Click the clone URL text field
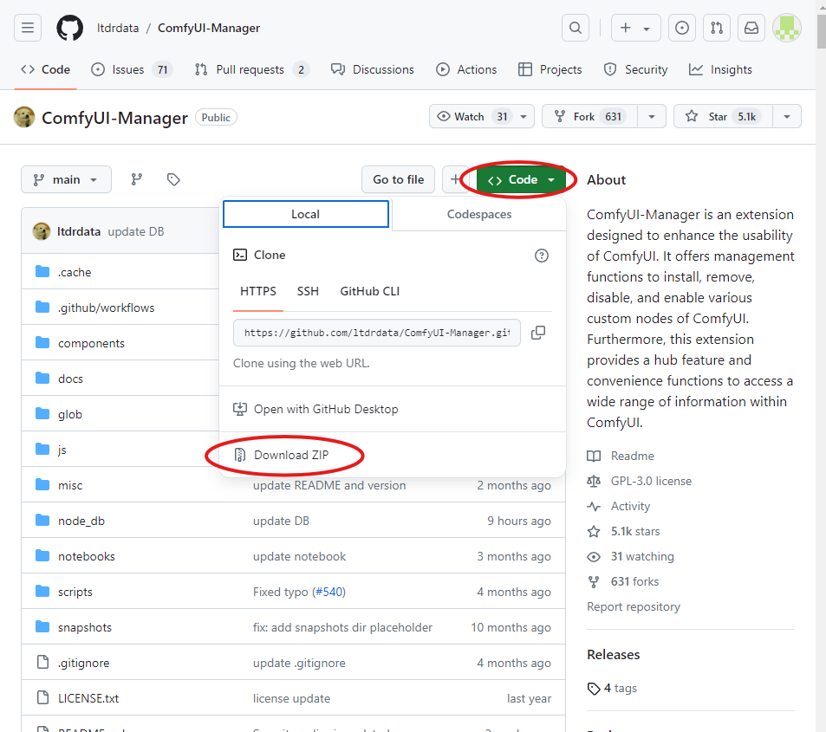This screenshot has height=732, width=826. tap(377, 333)
